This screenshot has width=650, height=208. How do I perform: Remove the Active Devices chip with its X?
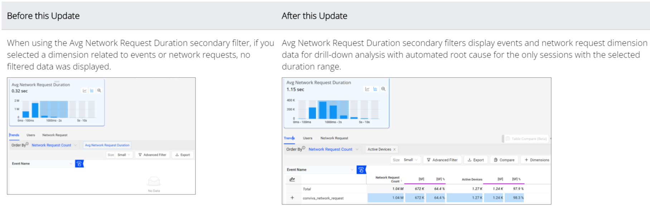[394, 149]
